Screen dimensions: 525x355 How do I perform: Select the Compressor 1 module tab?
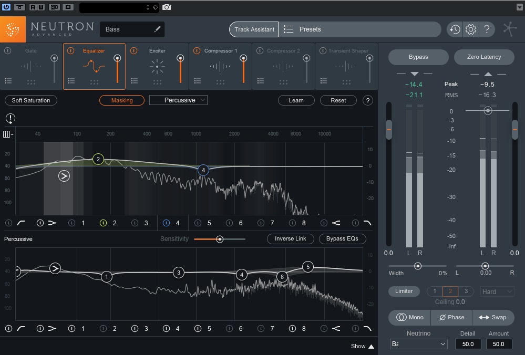(x=220, y=66)
